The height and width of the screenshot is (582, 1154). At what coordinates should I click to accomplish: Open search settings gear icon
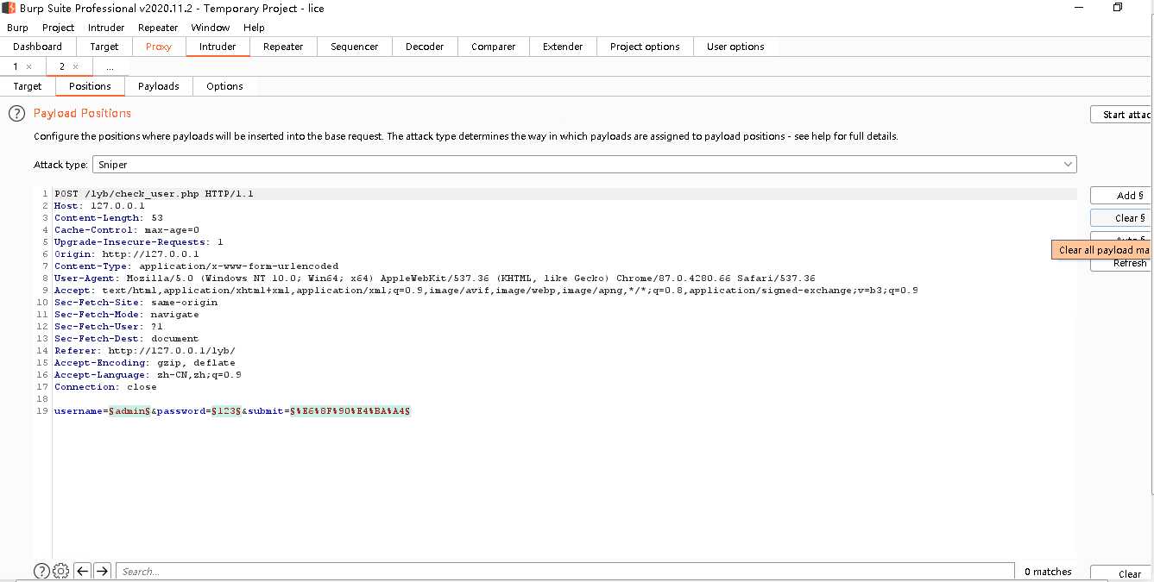tap(60, 571)
